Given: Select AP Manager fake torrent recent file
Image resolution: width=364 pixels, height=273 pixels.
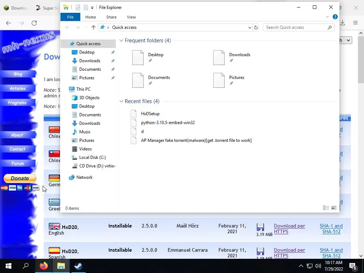Looking at the screenshot, I should (196, 140).
